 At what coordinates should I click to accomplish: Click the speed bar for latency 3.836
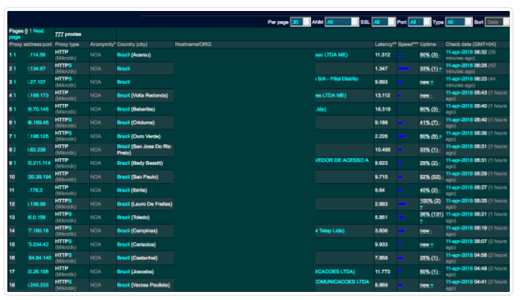click(x=401, y=230)
